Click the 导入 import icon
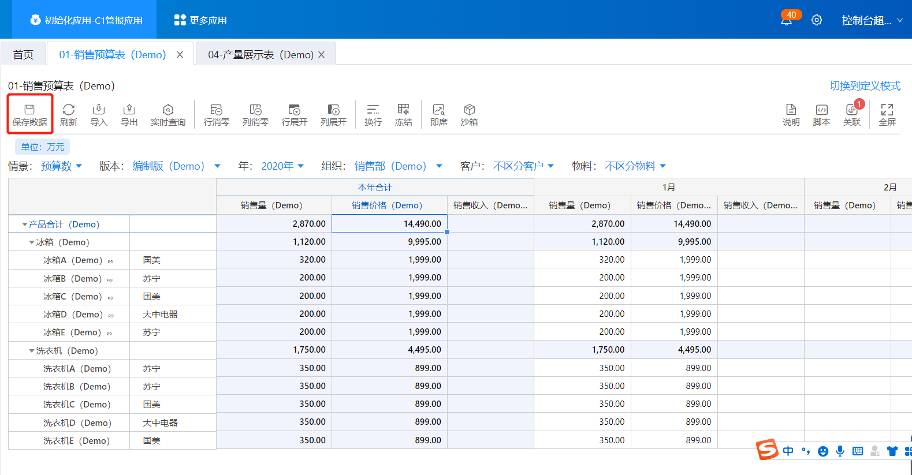Screen dimensions: 912x475 click(99, 114)
